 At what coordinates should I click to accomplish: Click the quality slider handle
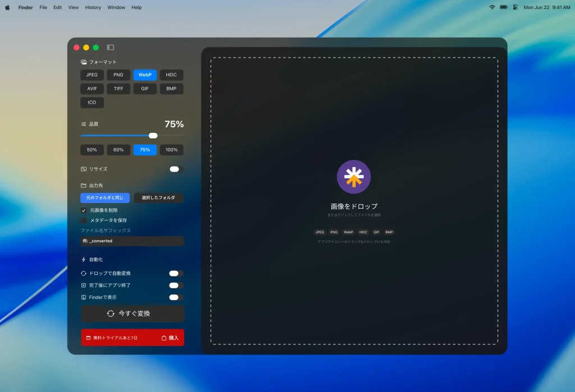153,136
